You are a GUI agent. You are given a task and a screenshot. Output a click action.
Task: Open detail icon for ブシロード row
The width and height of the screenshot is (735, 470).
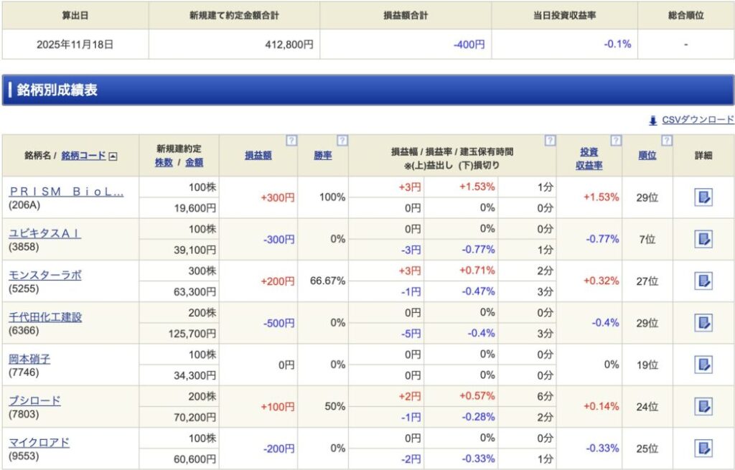703,406
